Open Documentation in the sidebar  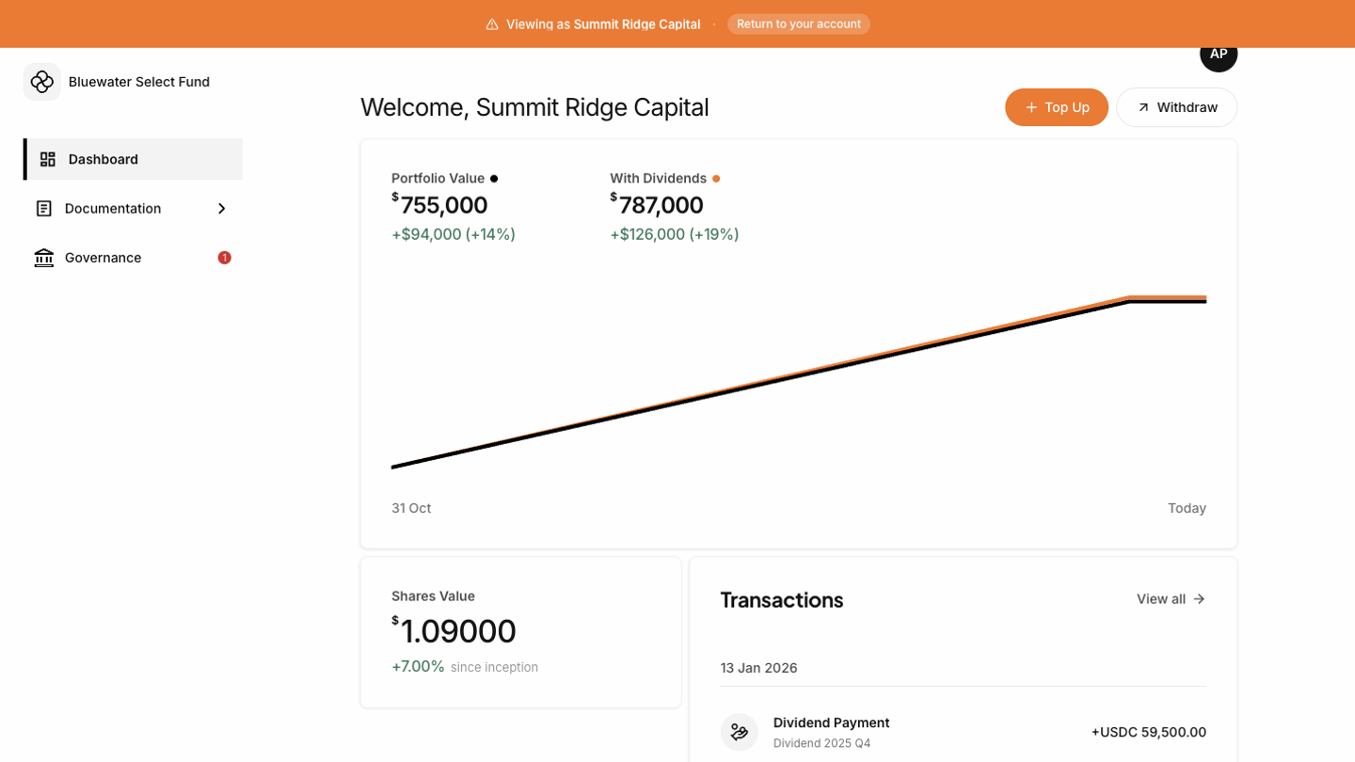[113, 209]
